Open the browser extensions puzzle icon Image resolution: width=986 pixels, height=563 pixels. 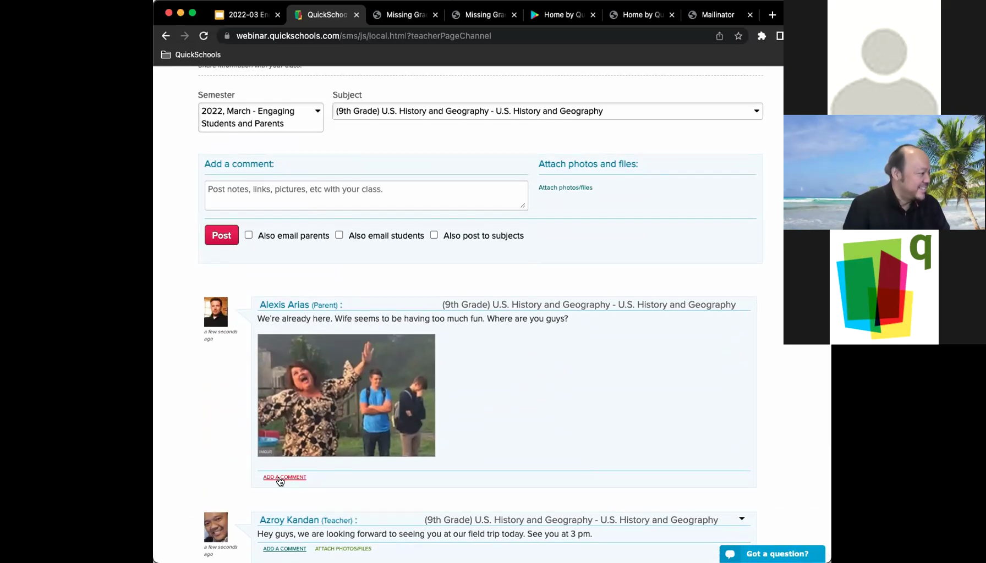(x=762, y=36)
